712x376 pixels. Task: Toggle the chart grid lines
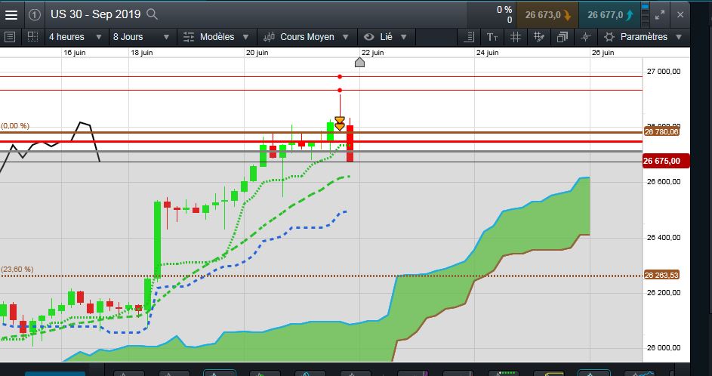pyautogui.click(x=516, y=37)
